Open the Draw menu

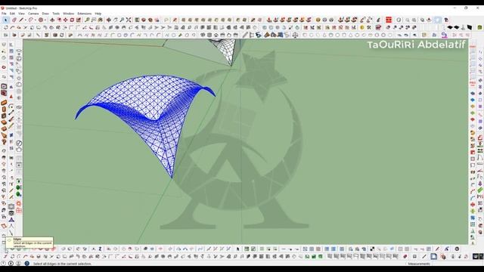click(45, 14)
